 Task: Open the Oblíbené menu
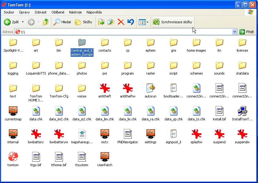(x=58, y=12)
